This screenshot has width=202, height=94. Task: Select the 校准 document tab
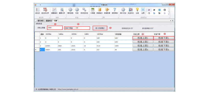[x=56, y=21]
